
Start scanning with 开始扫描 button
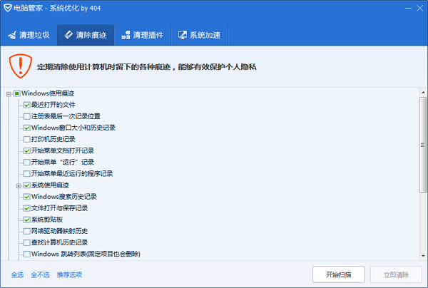tap(338, 274)
